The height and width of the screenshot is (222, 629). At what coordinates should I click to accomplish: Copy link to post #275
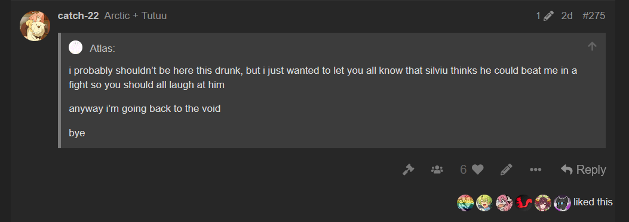click(594, 15)
